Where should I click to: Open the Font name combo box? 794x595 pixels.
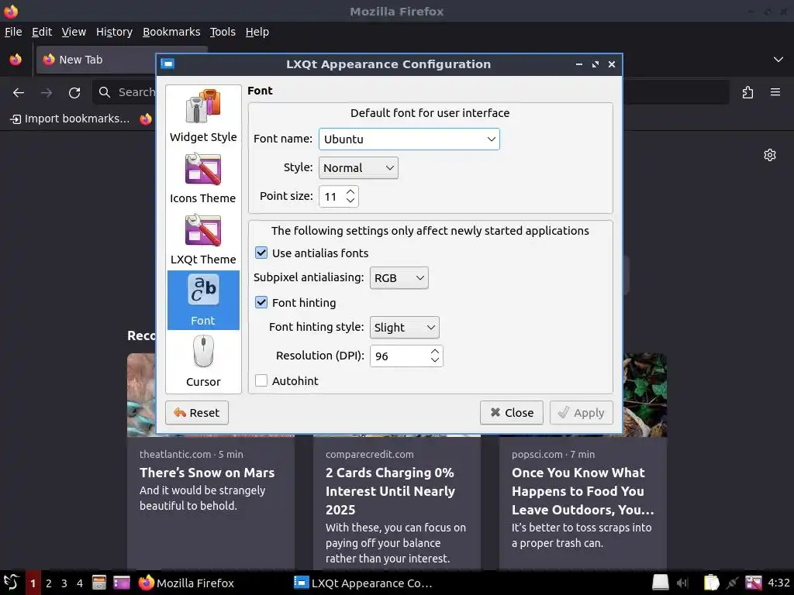(409, 139)
